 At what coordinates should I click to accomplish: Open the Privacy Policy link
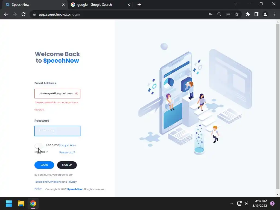pos(56,185)
